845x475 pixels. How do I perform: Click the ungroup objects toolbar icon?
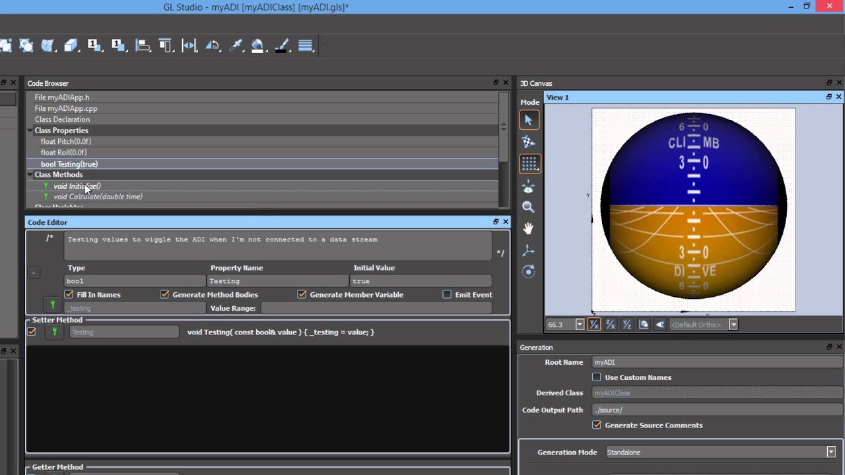[x=26, y=46]
